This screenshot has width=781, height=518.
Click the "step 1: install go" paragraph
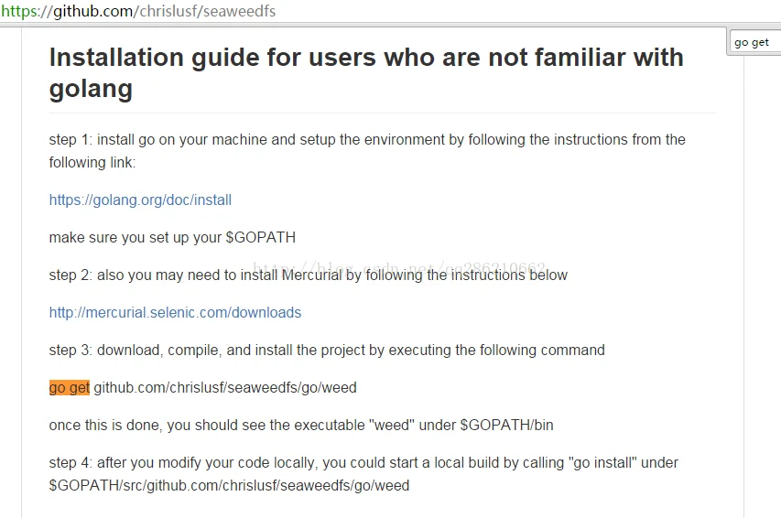(367, 151)
